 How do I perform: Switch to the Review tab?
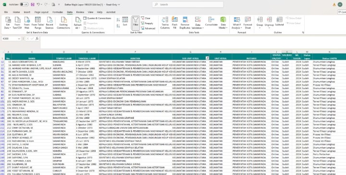pyautogui.click(x=80, y=12)
